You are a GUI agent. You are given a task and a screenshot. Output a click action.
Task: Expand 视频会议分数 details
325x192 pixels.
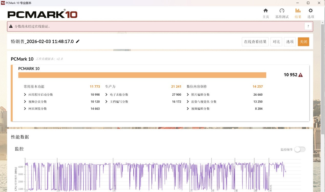pos(25,102)
